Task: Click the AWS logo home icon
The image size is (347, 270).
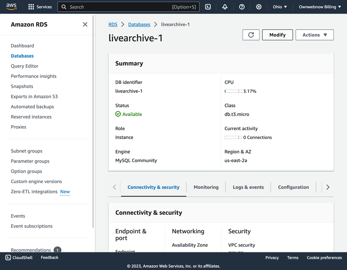Action: click(x=11, y=7)
